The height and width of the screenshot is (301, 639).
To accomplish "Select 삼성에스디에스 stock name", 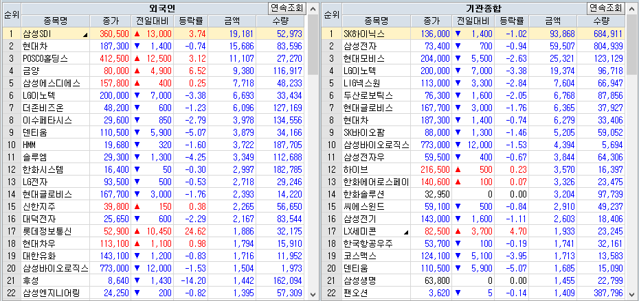I will point(52,84).
